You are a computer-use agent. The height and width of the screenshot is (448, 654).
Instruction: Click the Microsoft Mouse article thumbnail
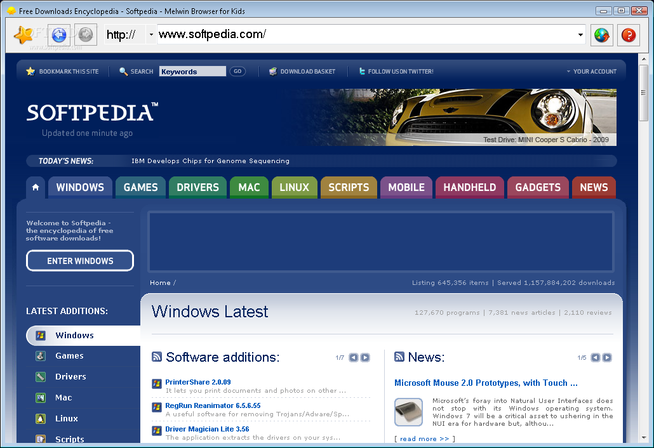(409, 412)
